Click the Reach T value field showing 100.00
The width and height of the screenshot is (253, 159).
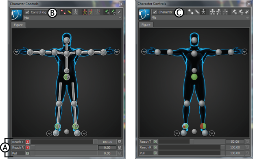pyautogui.click(x=107, y=142)
